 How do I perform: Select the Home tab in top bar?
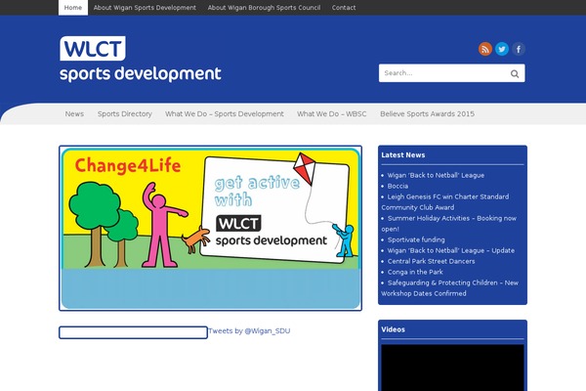point(73,7)
